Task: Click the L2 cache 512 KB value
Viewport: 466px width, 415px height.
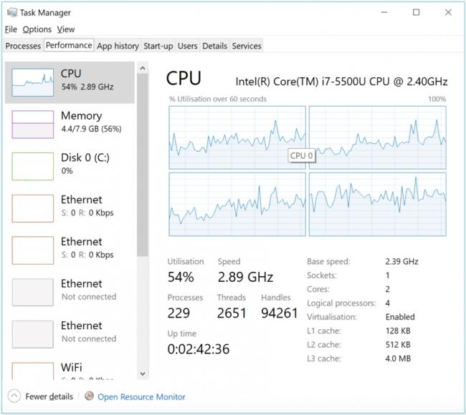Action: click(x=398, y=344)
